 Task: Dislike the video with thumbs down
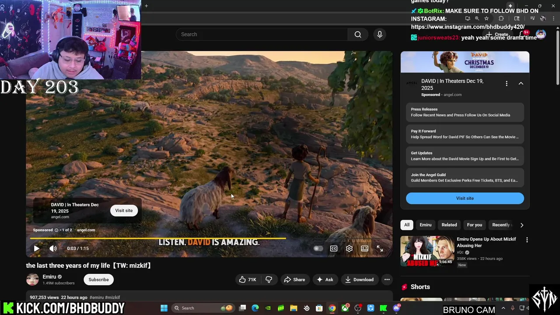(269, 280)
